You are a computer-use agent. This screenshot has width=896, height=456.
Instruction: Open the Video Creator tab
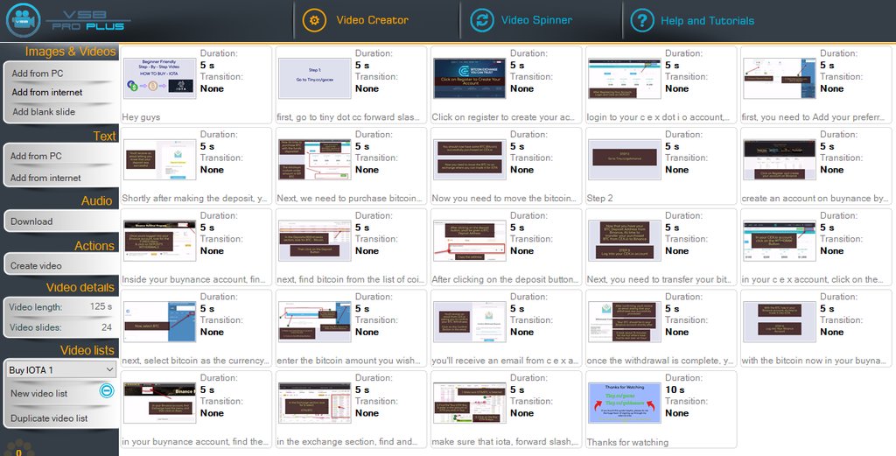pyautogui.click(x=373, y=21)
